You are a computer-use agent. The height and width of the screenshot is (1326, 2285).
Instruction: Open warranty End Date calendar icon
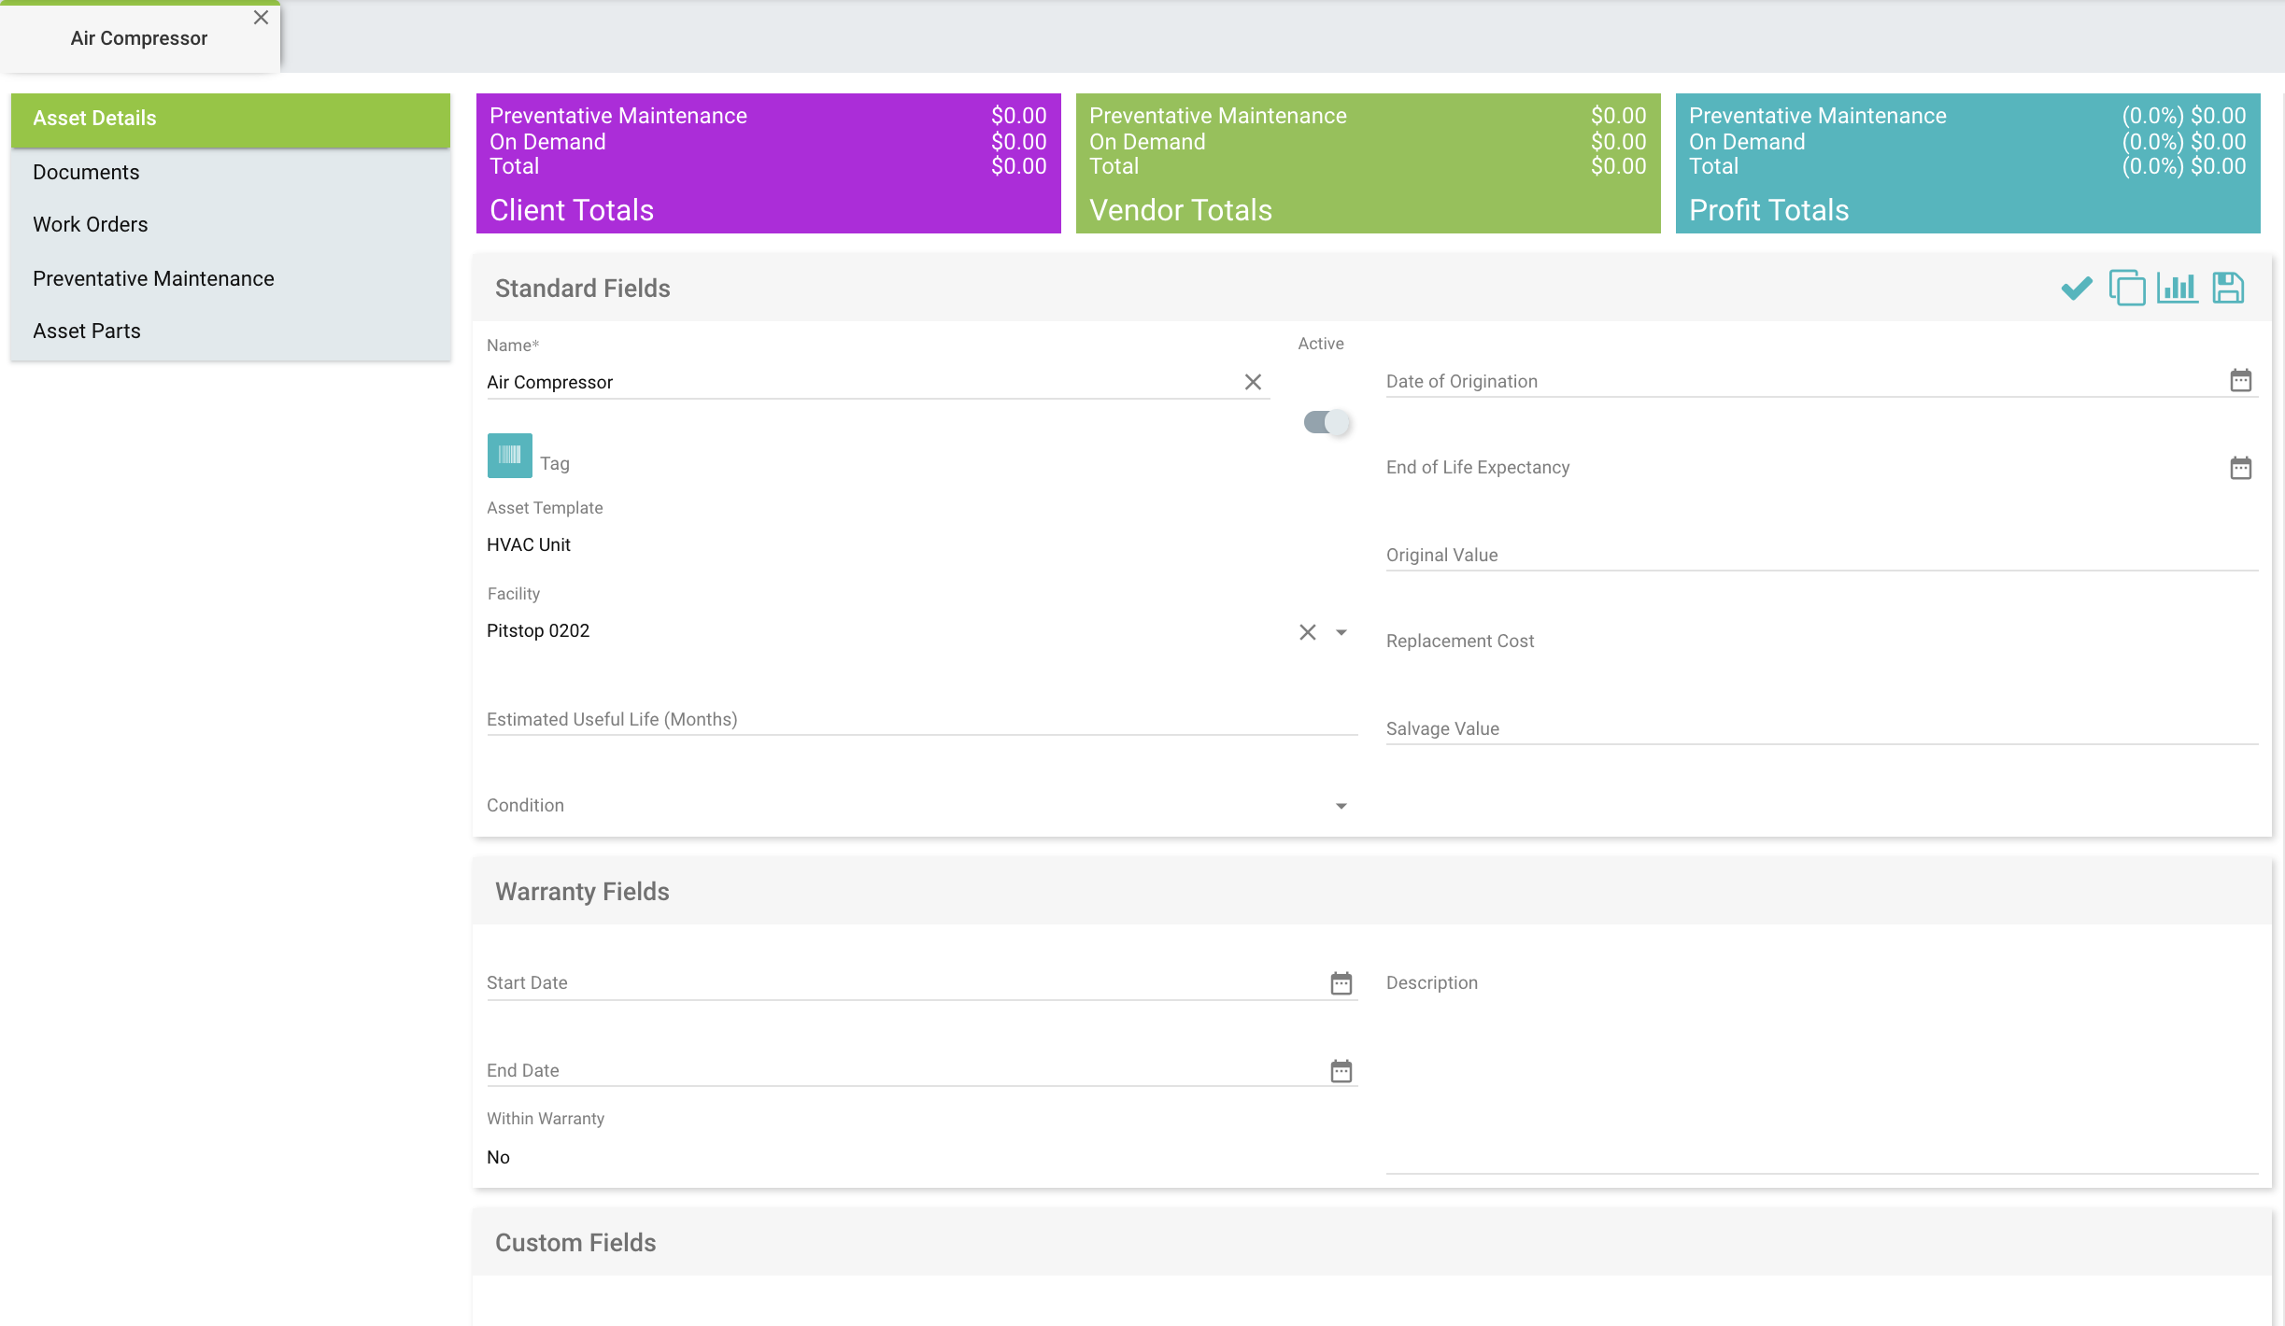tap(1341, 1071)
